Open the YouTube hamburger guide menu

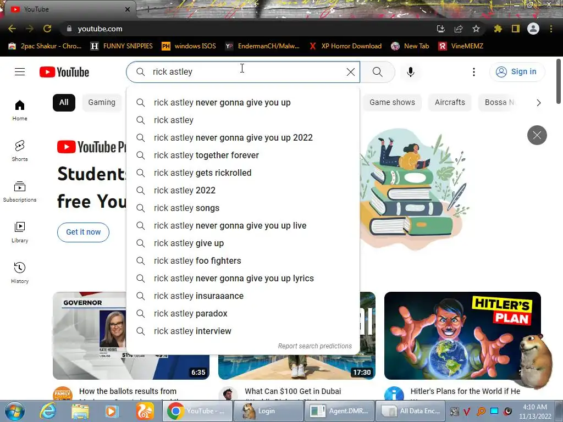coord(20,72)
